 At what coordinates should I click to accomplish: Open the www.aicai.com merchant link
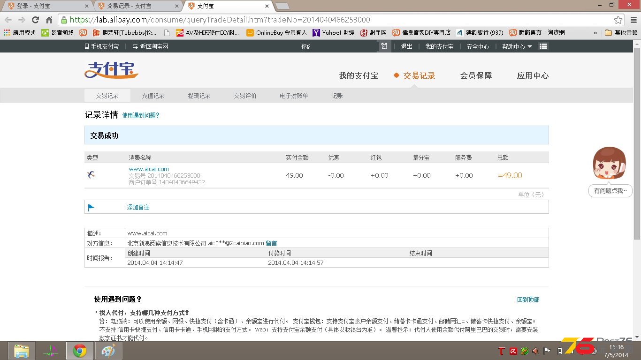click(x=149, y=169)
